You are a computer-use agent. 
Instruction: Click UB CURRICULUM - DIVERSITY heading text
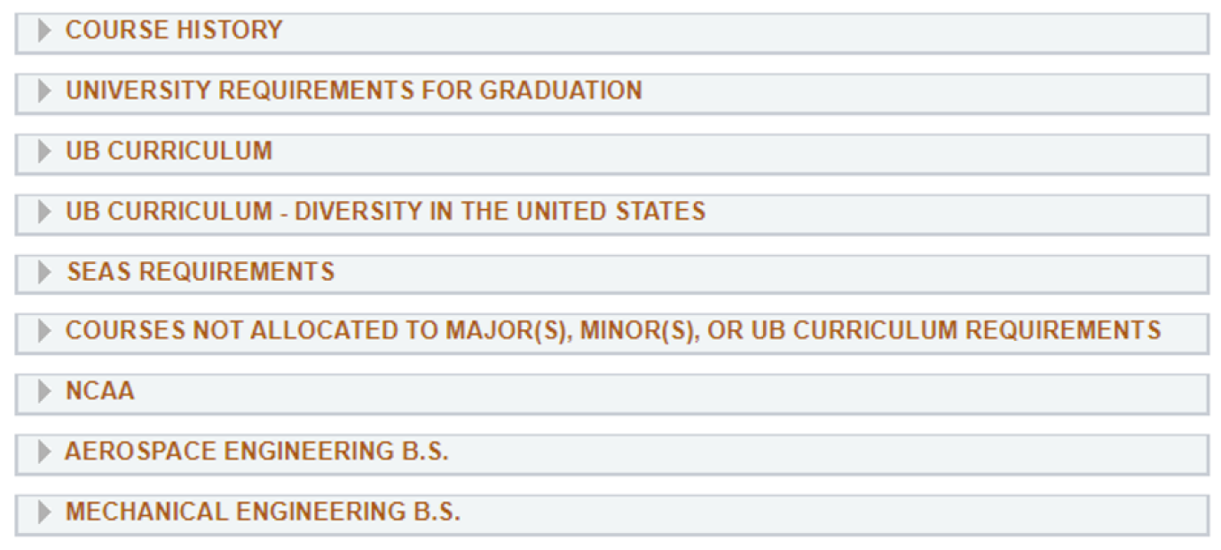(385, 212)
